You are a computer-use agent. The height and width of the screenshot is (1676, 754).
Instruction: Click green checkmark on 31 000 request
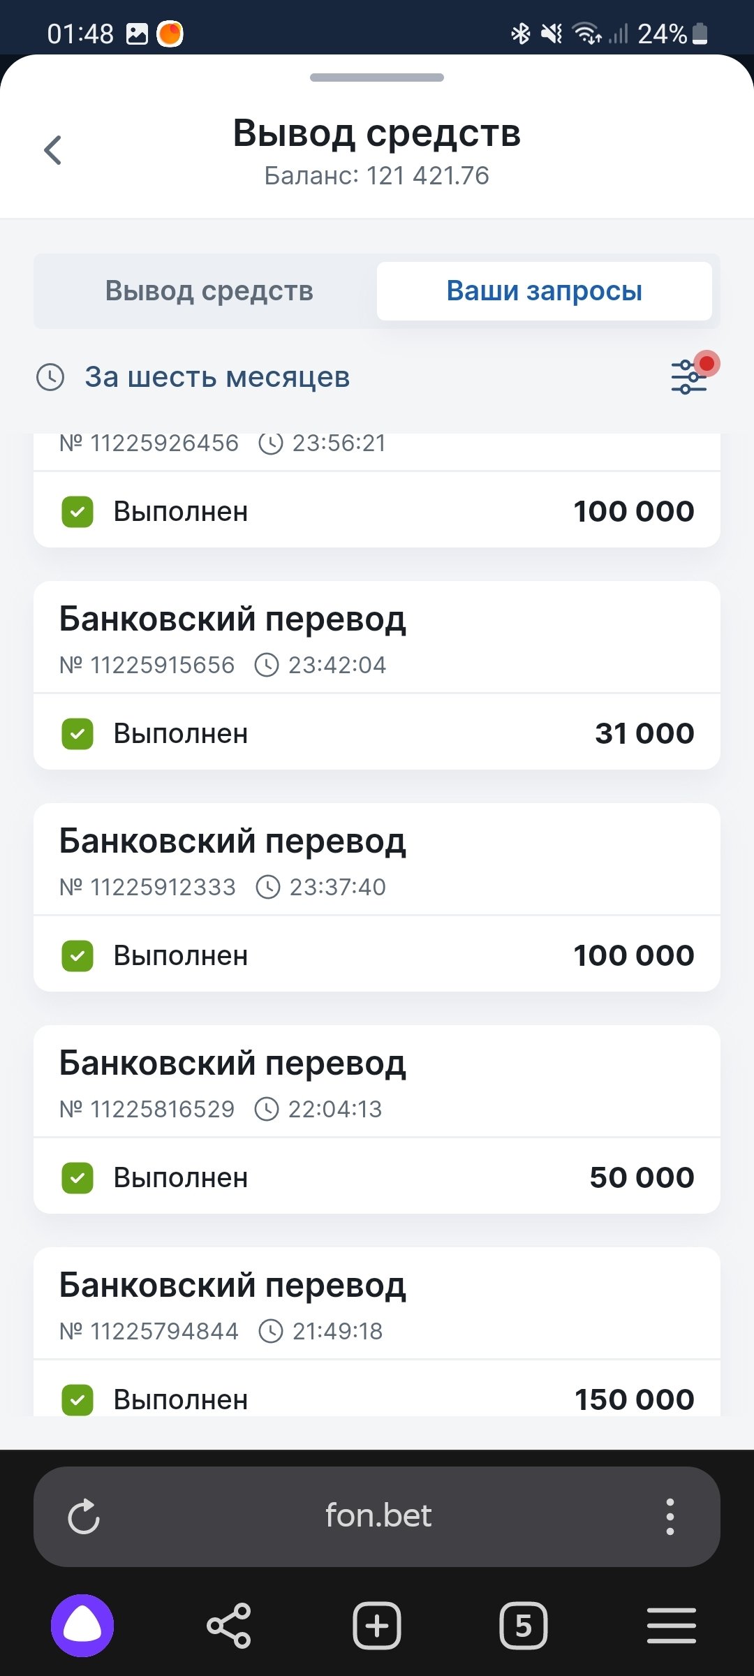(x=77, y=734)
